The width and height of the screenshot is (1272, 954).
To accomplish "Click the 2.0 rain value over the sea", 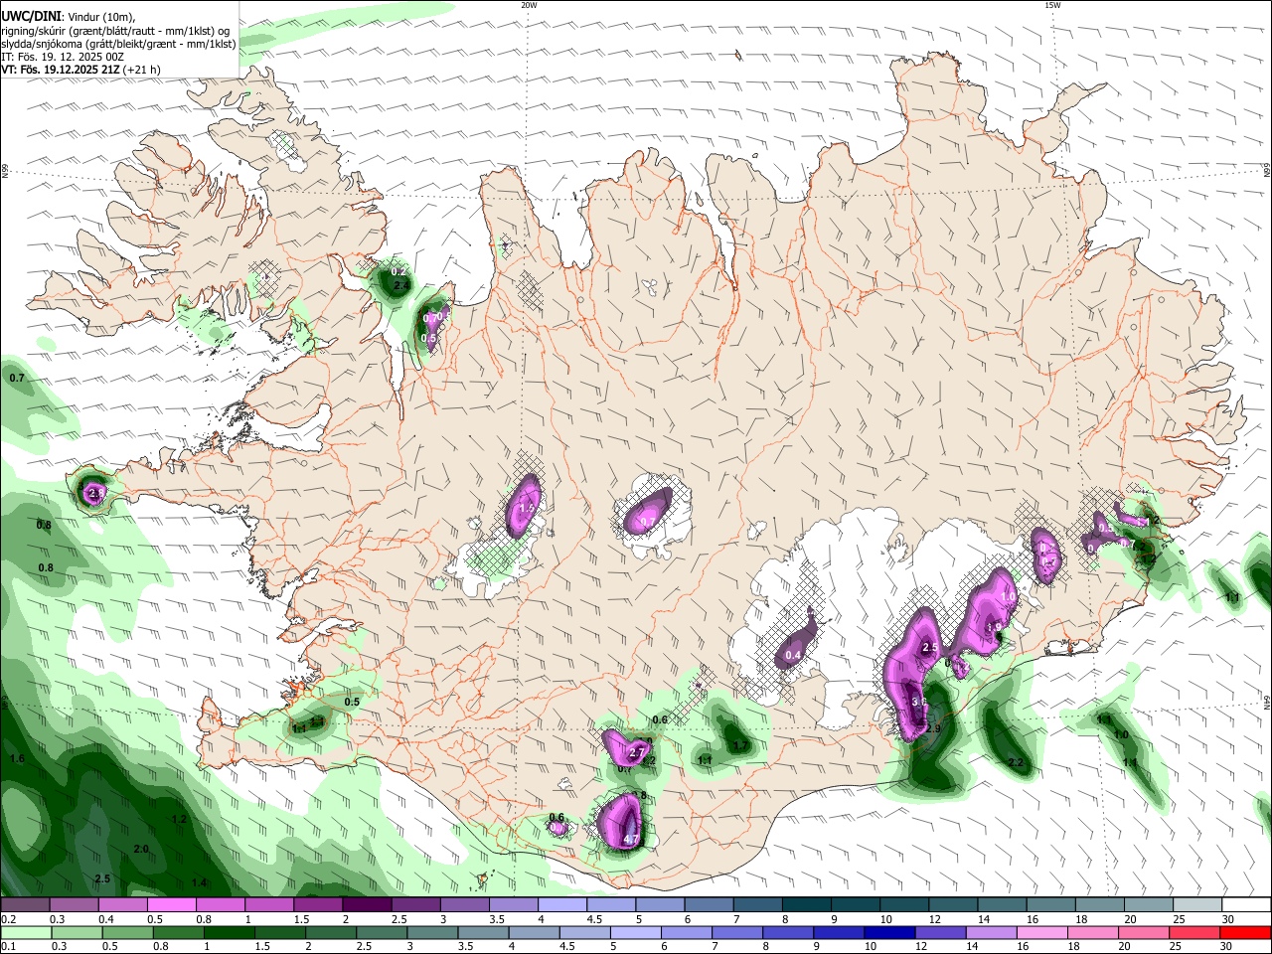I will click(141, 849).
